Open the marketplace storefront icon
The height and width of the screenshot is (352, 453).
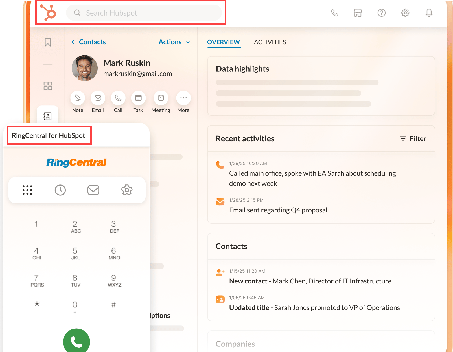pos(358,13)
